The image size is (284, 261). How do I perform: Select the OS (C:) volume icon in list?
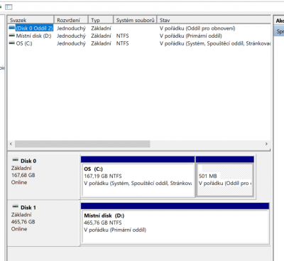(x=11, y=43)
